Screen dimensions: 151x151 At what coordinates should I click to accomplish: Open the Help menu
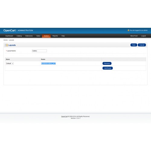point(63,36)
